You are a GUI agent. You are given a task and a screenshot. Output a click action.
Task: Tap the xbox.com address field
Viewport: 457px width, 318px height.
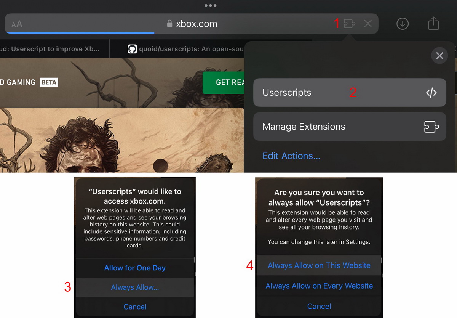[x=192, y=24]
